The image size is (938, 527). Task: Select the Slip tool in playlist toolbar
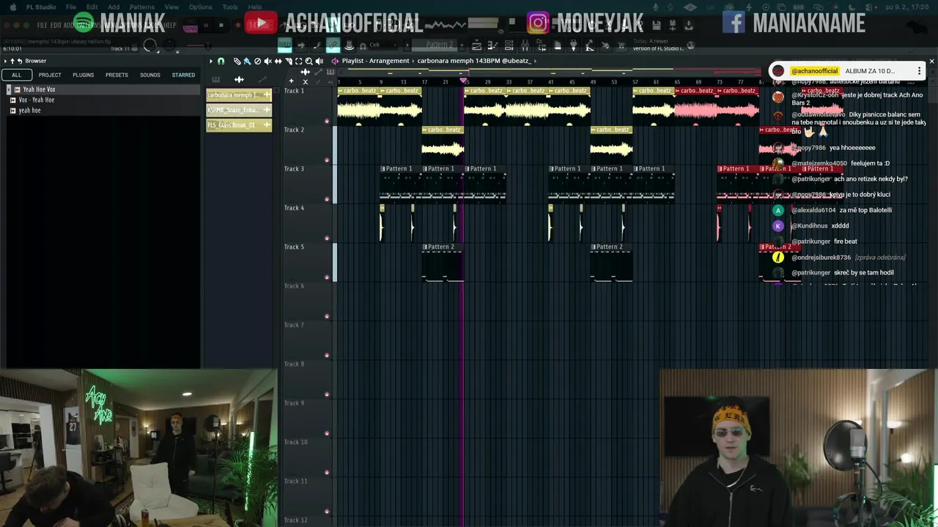278,61
